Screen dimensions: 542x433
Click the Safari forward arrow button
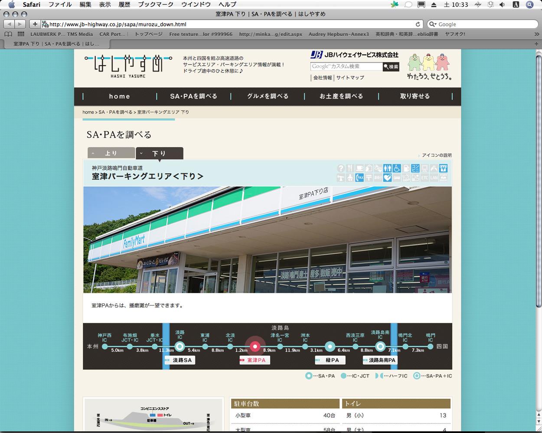pos(20,24)
